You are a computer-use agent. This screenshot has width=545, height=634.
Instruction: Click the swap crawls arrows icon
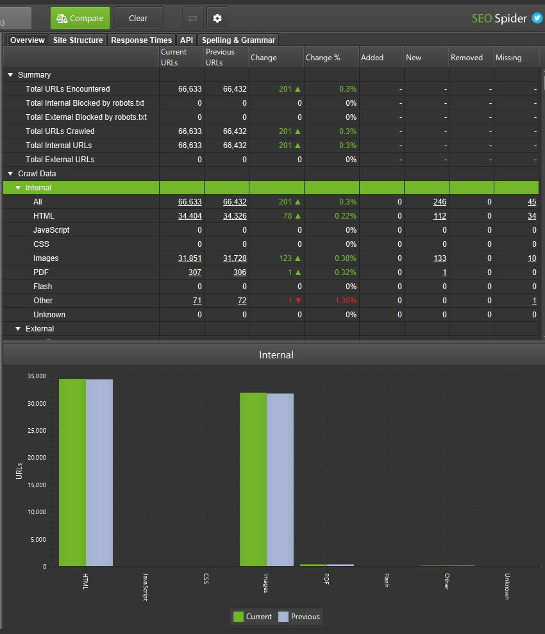[x=193, y=18]
